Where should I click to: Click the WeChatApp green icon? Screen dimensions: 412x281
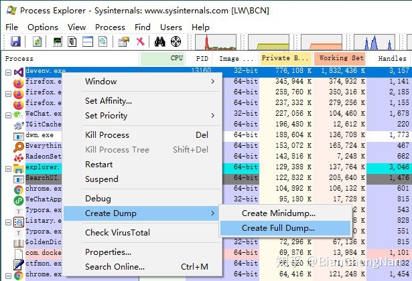point(19,201)
